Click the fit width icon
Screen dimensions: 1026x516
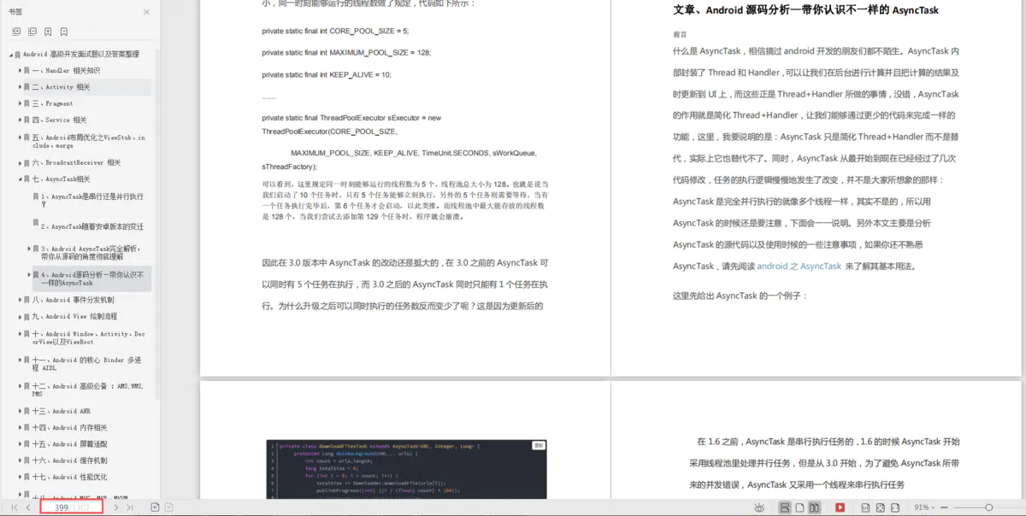click(x=895, y=507)
